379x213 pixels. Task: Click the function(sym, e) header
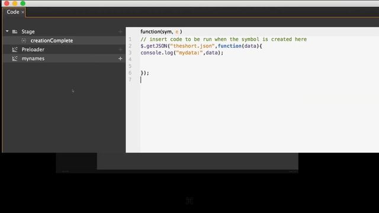pyautogui.click(x=161, y=31)
